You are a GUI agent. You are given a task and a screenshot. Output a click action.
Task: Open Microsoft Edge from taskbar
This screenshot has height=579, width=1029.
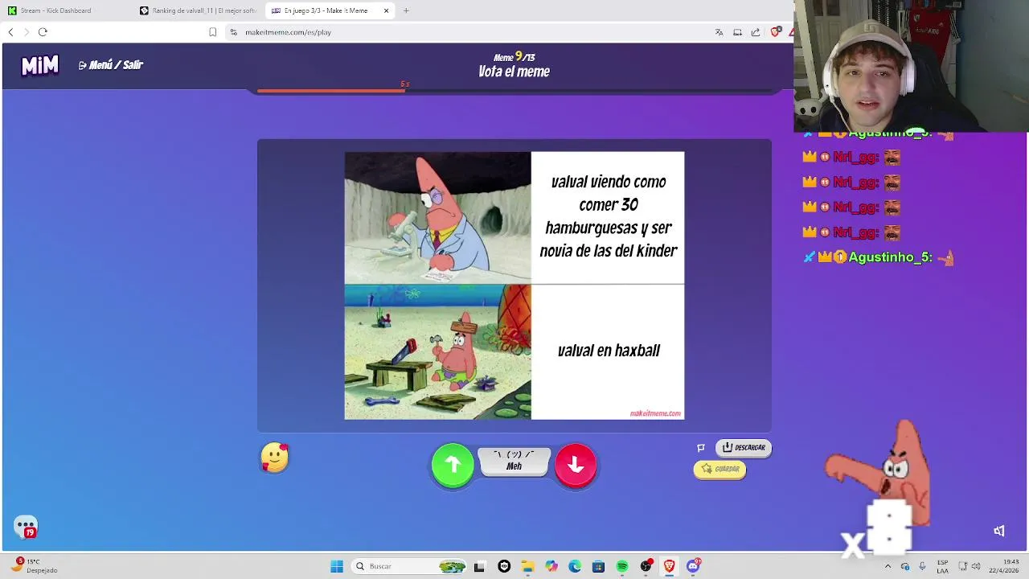click(x=575, y=566)
